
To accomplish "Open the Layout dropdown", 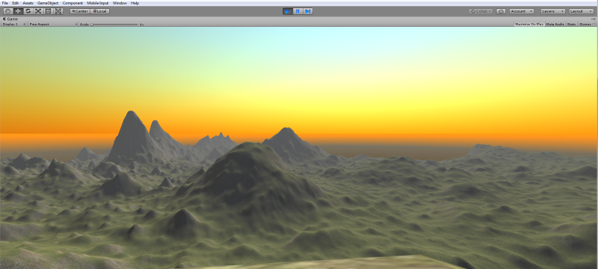I will tap(582, 11).
